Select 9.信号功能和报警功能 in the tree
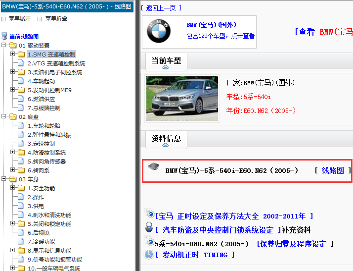This screenshot has height=271, width=353. click(x=55, y=260)
